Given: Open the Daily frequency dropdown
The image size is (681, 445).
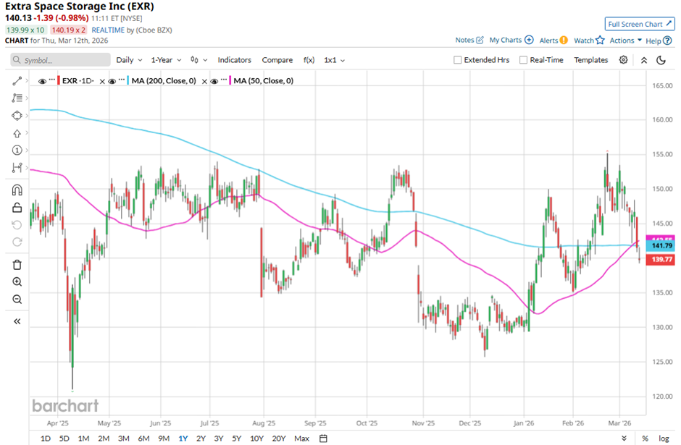Looking at the screenshot, I should (x=128, y=60).
